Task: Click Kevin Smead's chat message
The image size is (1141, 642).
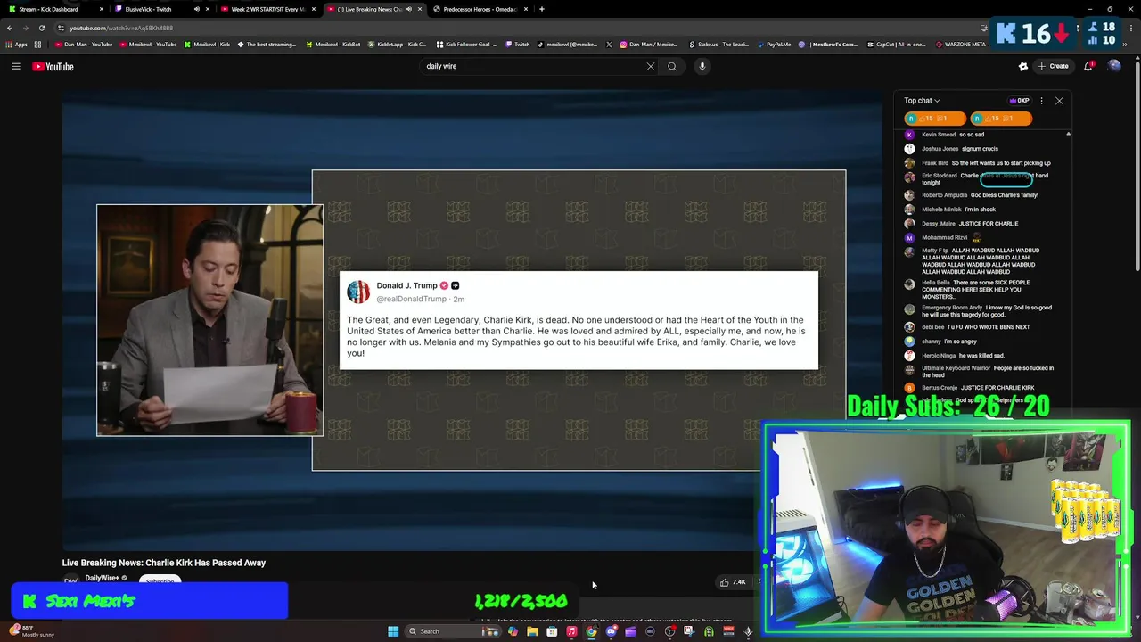Action: click(x=972, y=135)
